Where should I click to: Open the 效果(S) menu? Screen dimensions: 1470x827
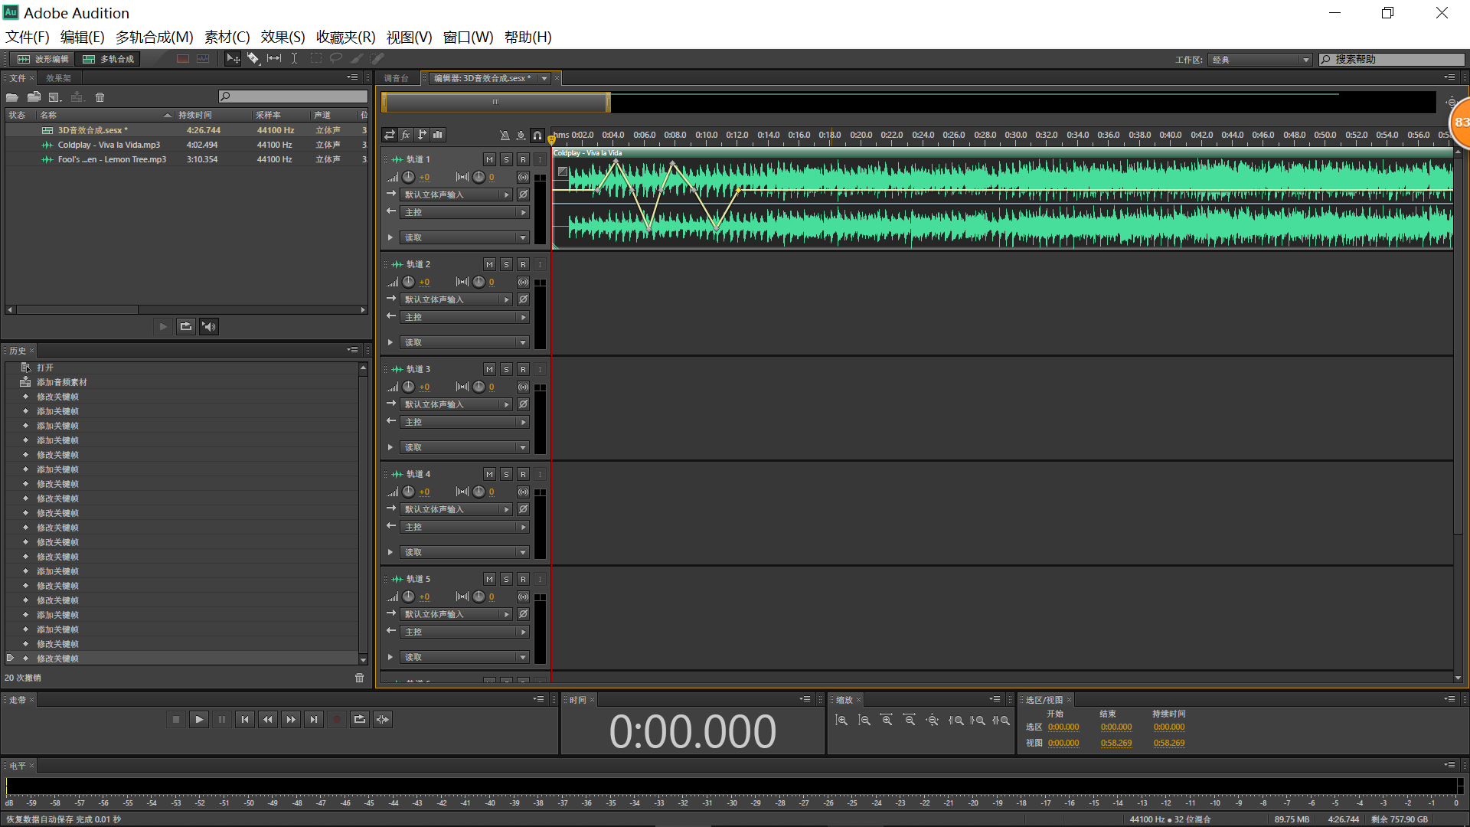[x=283, y=37]
